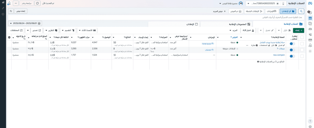Check the select-all campaigns header checkbox
This screenshot has width=314, height=128.
click(x=302, y=37)
